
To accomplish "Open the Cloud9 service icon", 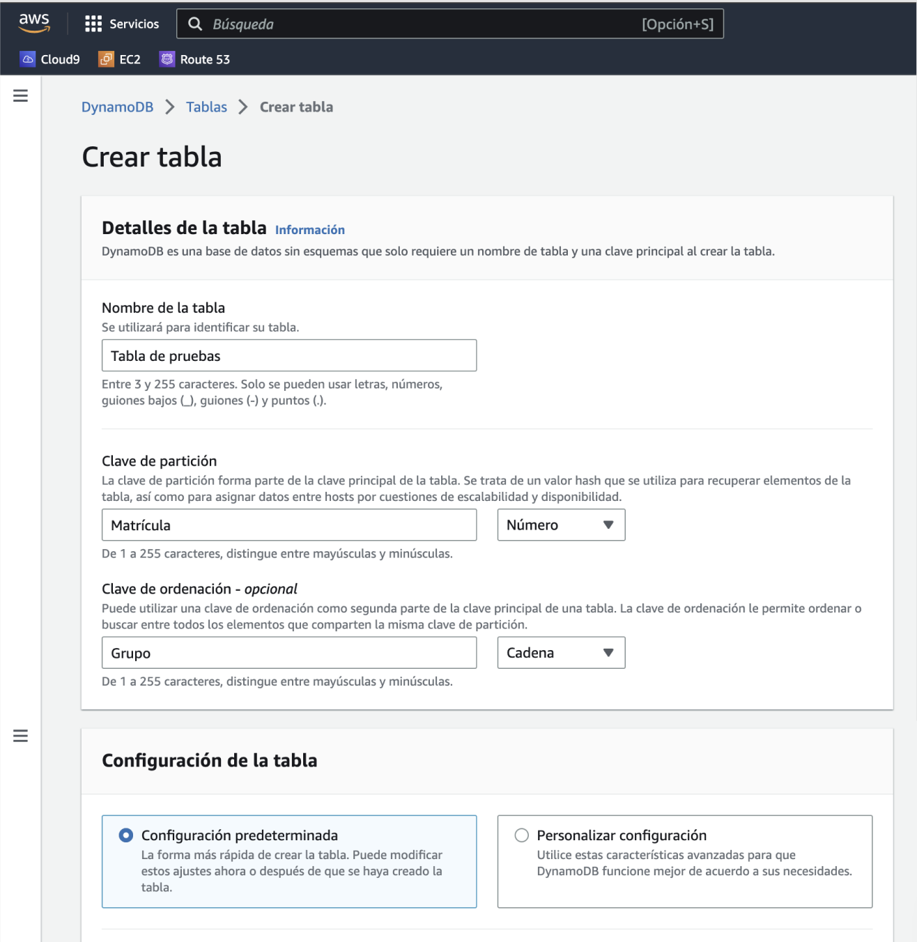I will (28, 59).
